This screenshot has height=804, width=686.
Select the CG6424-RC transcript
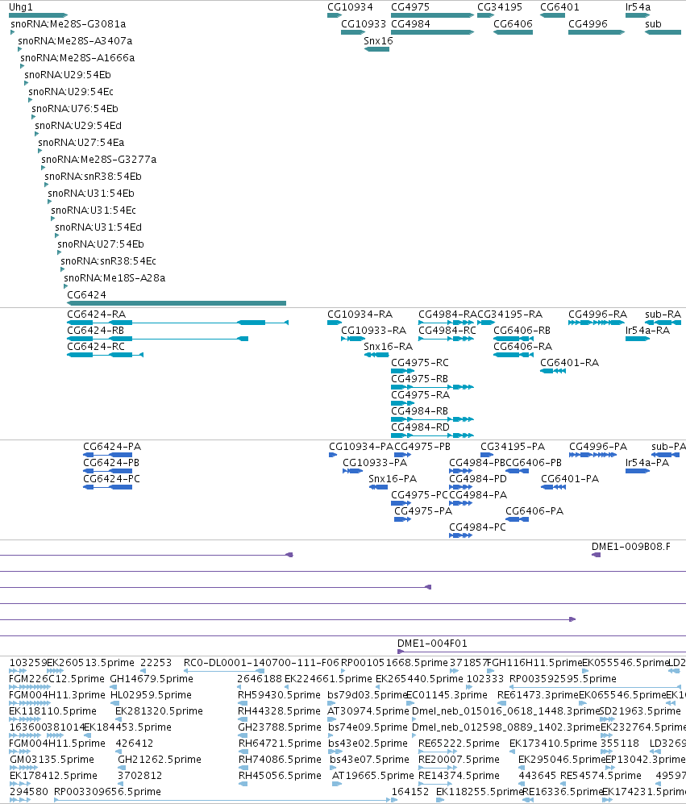tap(105, 355)
